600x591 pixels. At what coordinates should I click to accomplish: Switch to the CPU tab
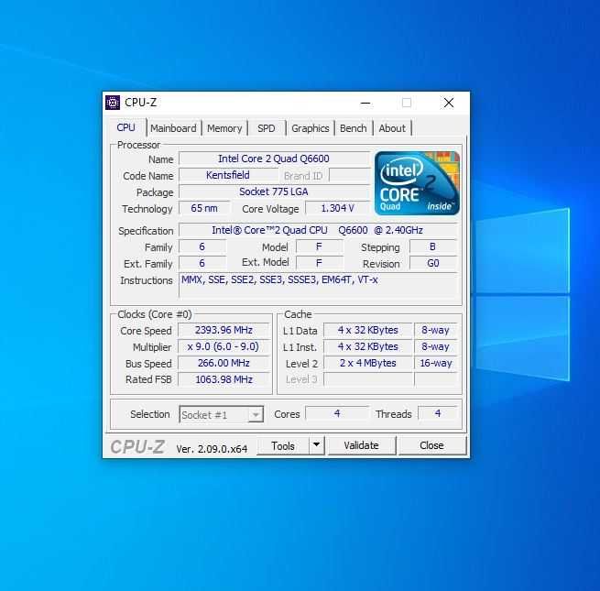[x=125, y=127]
